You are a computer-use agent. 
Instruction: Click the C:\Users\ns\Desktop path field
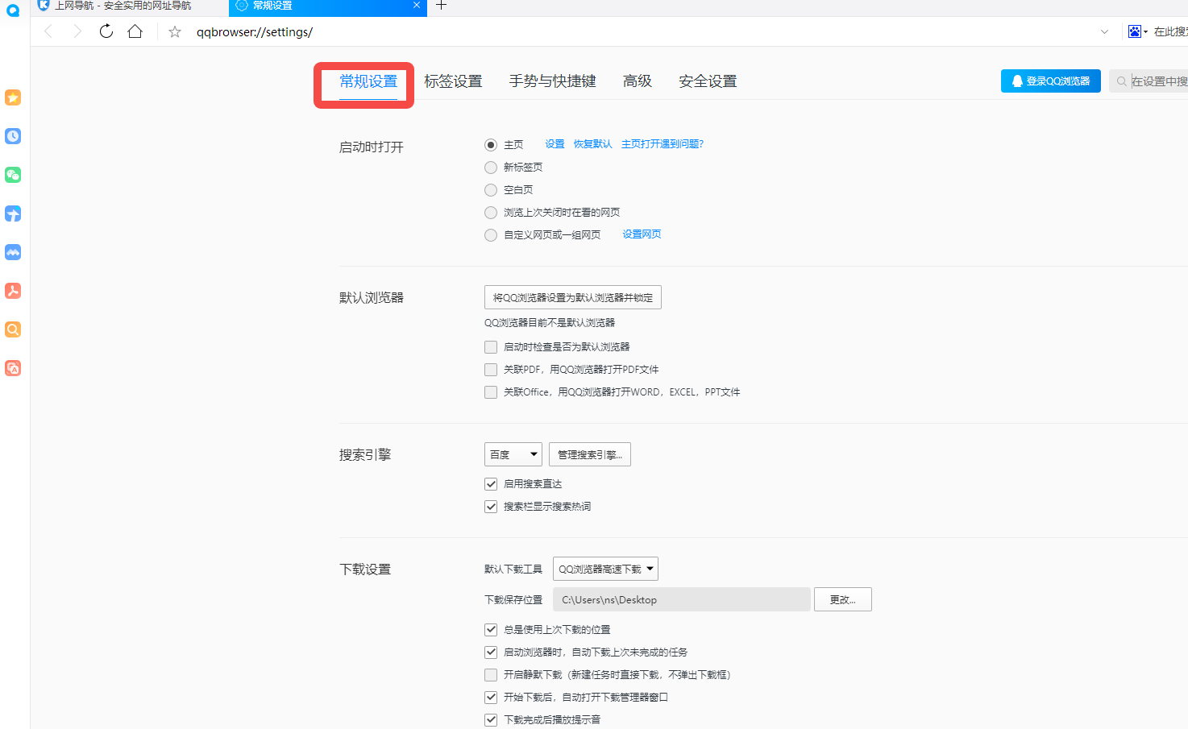(x=682, y=599)
